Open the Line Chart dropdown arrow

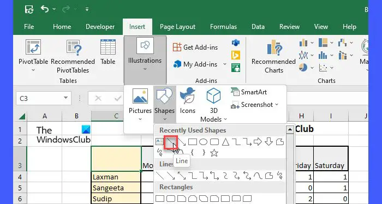(312, 56)
